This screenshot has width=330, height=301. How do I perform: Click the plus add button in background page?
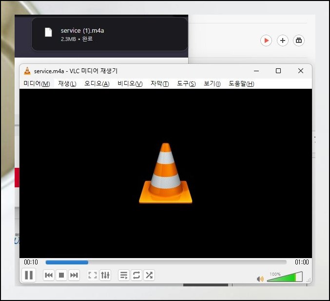coord(282,40)
